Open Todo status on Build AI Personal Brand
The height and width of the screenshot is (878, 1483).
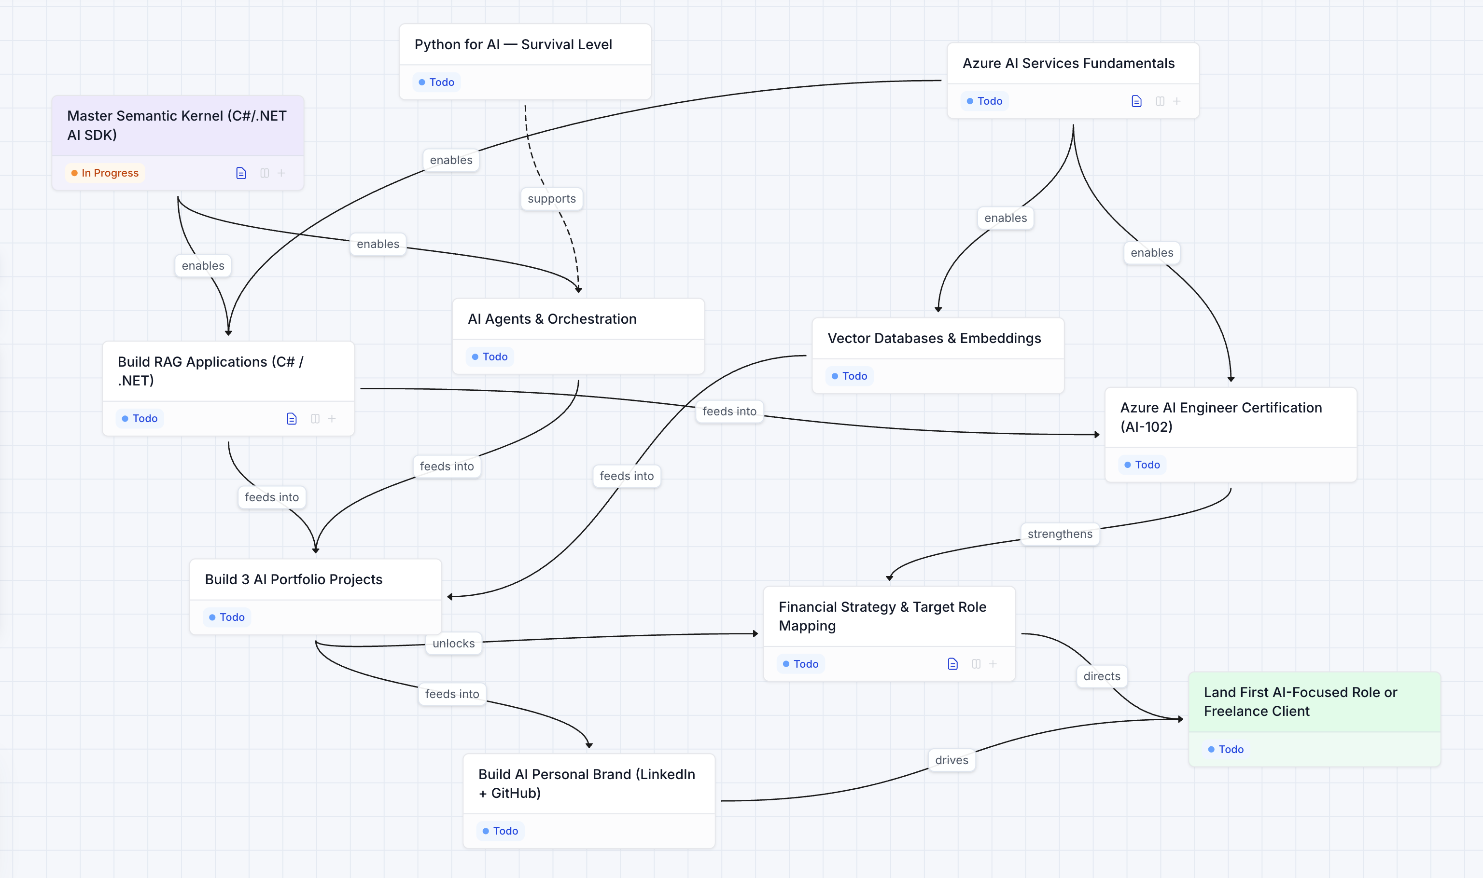(500, 831)
